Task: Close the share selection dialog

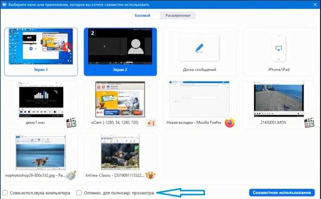Action: tap(315, 5)
